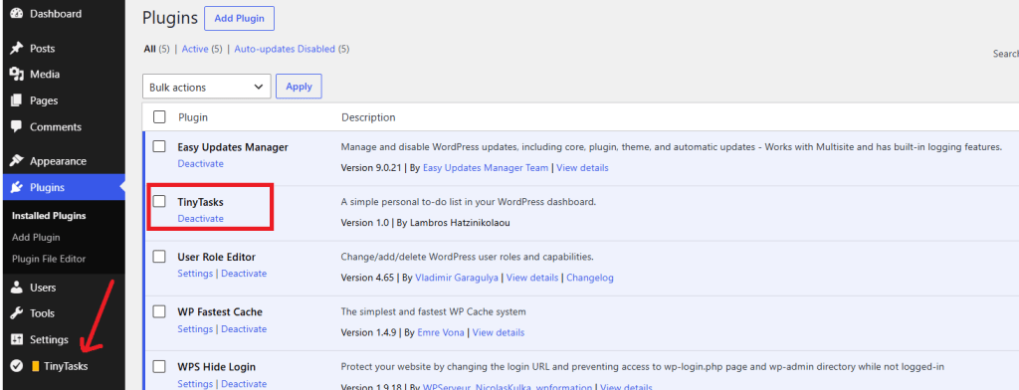1019x390 pixels.
Task: Click the Easy Updates Manager plugin name
Action: coord(233,147)
